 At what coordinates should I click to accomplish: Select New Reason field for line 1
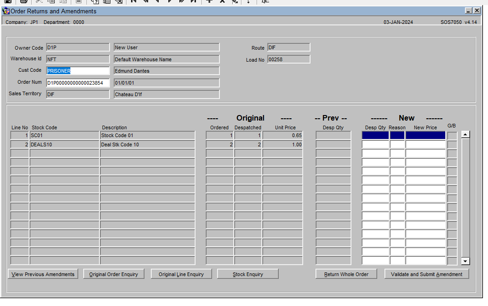tap(397, 135)
